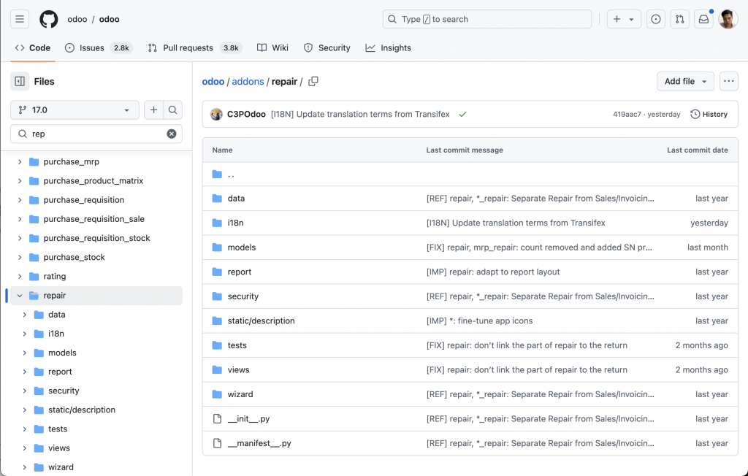
Task: Collapse the repair folder chevron
Action: point(20,296)
